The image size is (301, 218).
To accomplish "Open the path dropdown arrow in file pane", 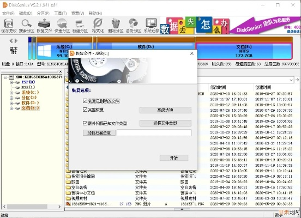I will coord(291,80).
